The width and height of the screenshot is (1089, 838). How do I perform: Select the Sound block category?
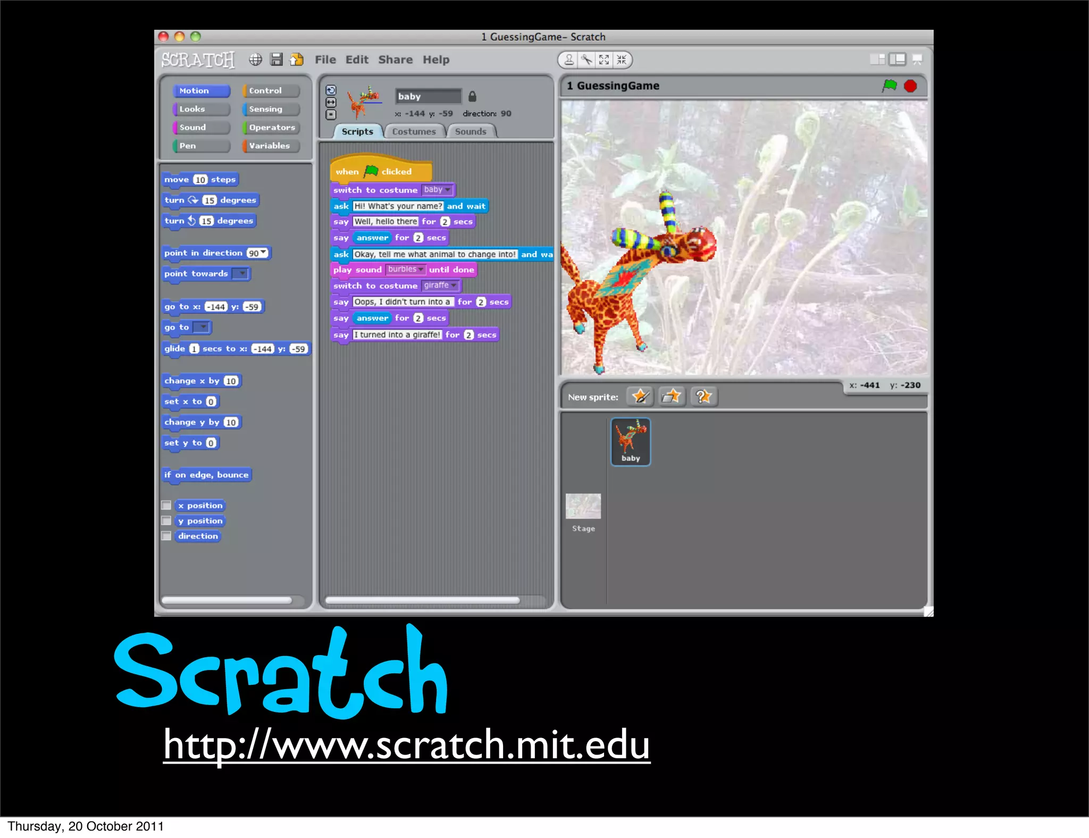pyautogui.click(x=202, y=128)
